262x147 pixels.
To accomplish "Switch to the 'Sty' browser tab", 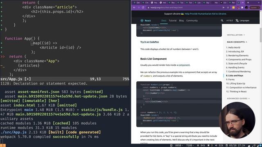I will pyautogui.click(x=206, y=2).
